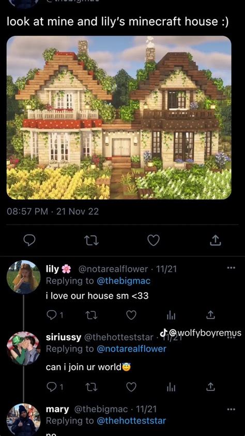Open siriussy's profile picture
245x436 pixels.
tap(23, 348)
